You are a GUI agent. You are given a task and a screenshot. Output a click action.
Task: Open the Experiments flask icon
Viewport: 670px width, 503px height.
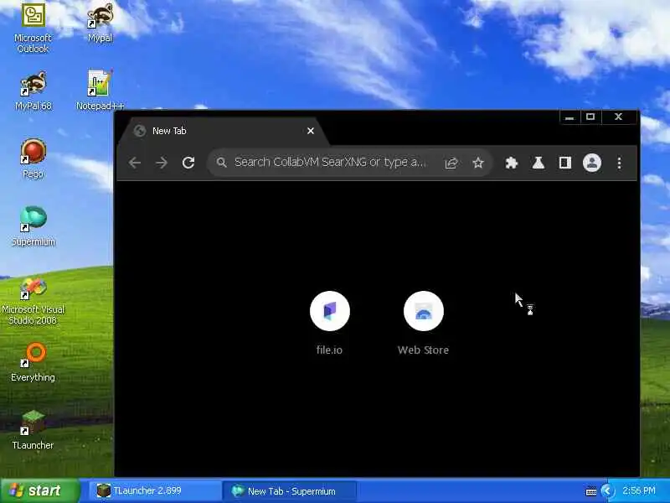click(539, 163)
